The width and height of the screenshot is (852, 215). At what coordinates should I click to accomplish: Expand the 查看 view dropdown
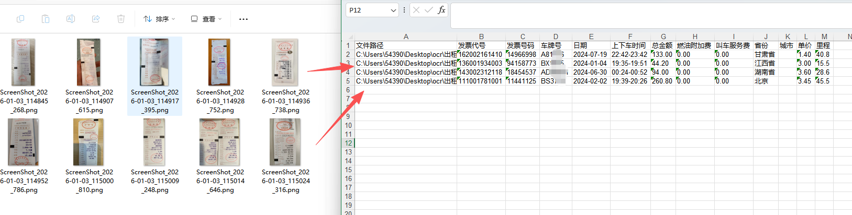207,19
